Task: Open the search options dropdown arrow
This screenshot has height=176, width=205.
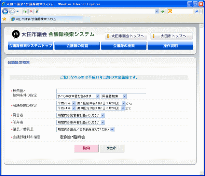Action: coord(201,11)
